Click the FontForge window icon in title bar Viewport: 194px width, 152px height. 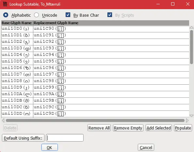(5, 4)
